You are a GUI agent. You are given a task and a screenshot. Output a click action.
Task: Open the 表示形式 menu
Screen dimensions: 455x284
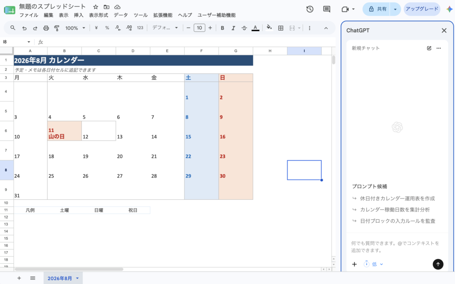point(99,15)
